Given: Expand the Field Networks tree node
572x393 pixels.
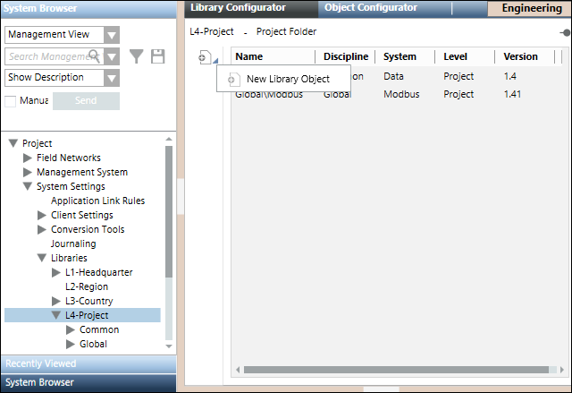Looking at the screenshot, I should pyautogui.click(x=27, y=158).
